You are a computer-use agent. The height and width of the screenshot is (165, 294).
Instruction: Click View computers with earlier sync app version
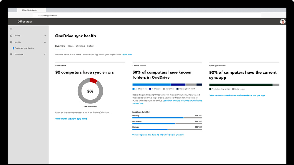pyautogui.click(x=237, y=95)
